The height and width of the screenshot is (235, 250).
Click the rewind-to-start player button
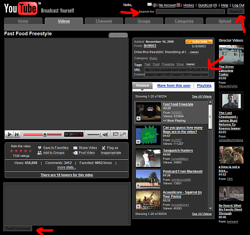tap(16, 134)
